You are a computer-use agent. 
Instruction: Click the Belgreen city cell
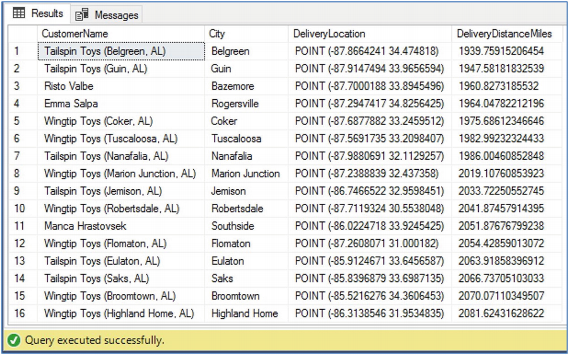tap(246, 51)
